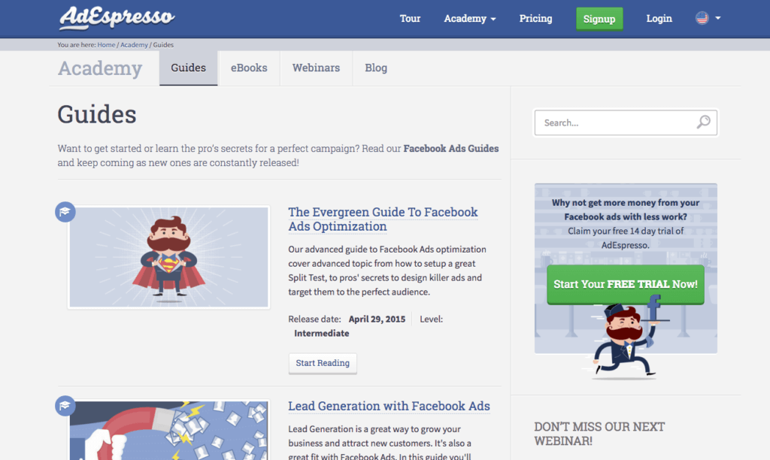This screenshot has width=770, height=460.
Task: Click the bold Facebook Ads Guides text
Action: click(451, 148)
